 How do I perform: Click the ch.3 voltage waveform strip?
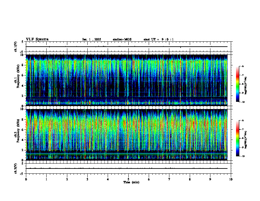click(x=128, y=168)
